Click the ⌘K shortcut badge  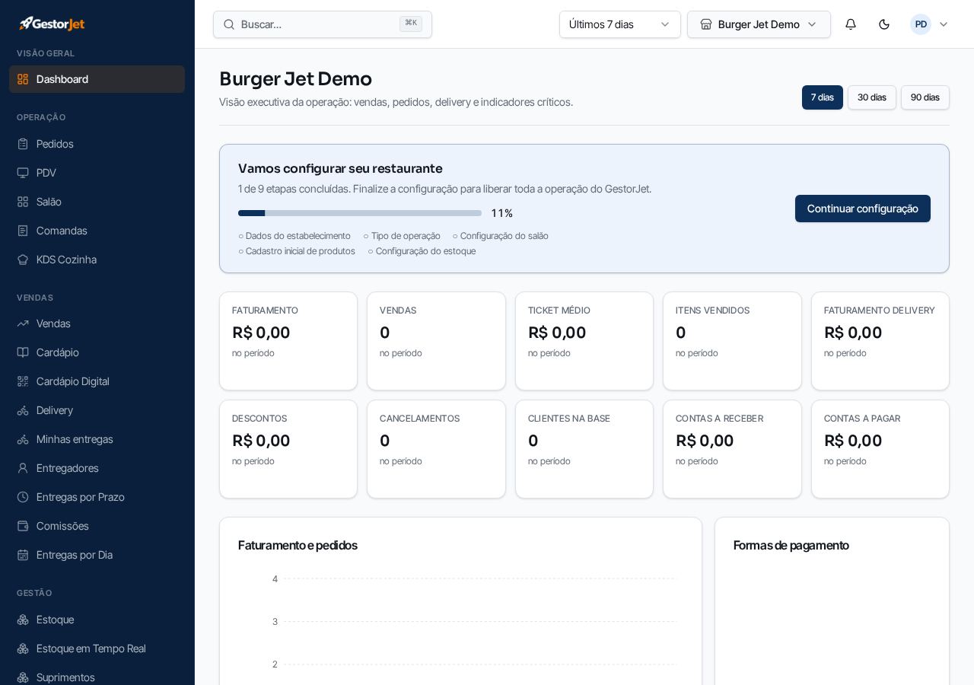(411, 24)
